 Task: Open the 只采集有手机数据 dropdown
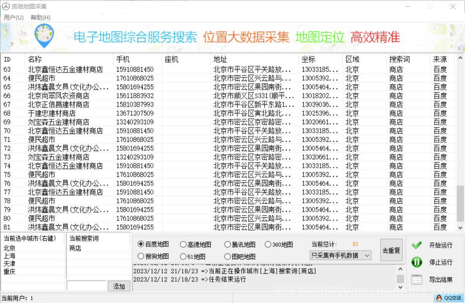click(x=367, y=255)
